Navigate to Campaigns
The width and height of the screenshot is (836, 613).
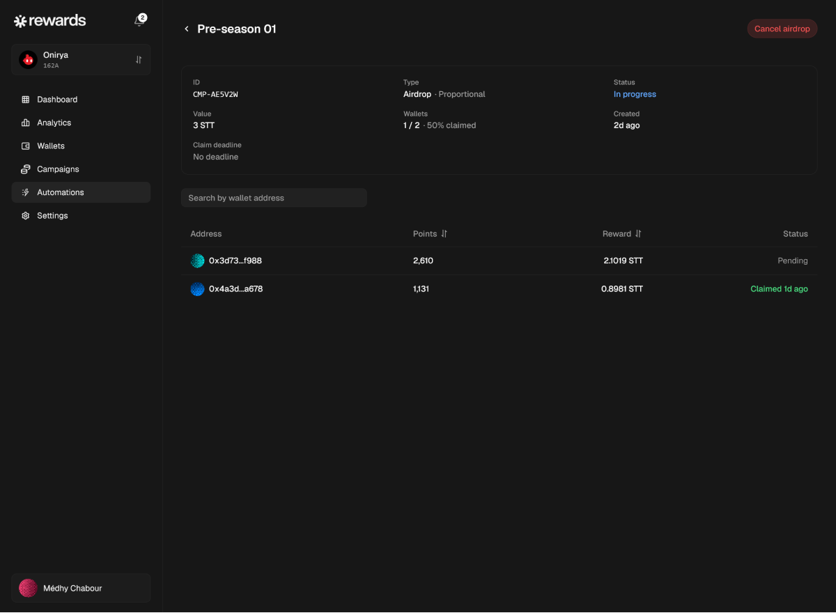[x=81, y=169]
